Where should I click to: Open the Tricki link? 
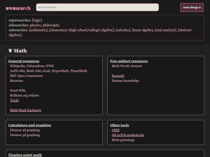14,100
